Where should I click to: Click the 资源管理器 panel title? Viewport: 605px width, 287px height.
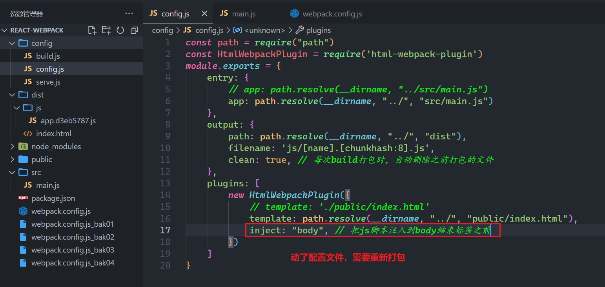pyautogui.click(x=26, y=14)
